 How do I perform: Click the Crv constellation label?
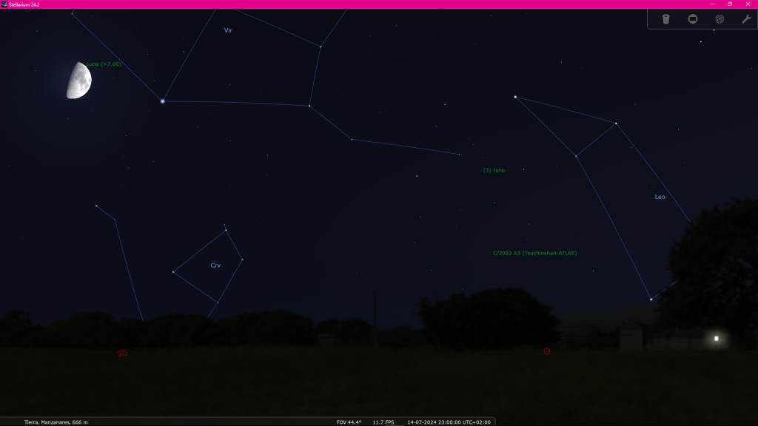click(215, 265)
